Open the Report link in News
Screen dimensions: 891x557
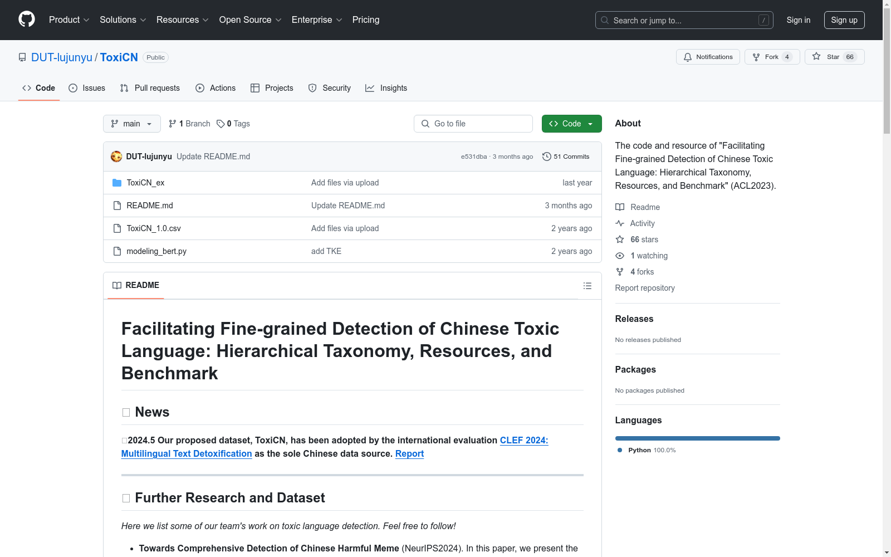pyautogui.click(x=409, y=453)
